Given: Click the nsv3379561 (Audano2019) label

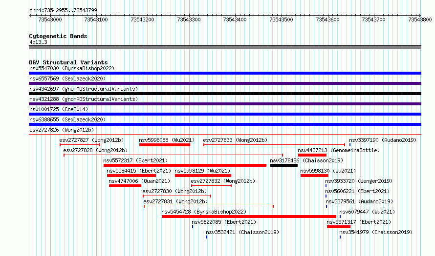Looking at the screenshot, I should (360, 201).
